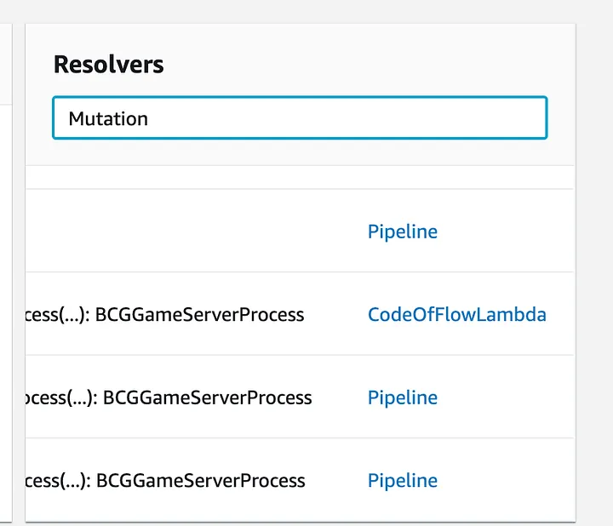Click the Pipeline link below CodeOfFlowLambda
This screenshot has width=613, height=526.
402,397
